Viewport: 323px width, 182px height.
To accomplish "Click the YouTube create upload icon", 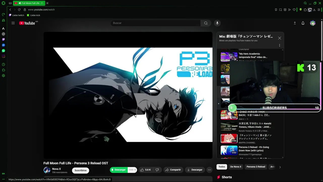I will 295,23.
